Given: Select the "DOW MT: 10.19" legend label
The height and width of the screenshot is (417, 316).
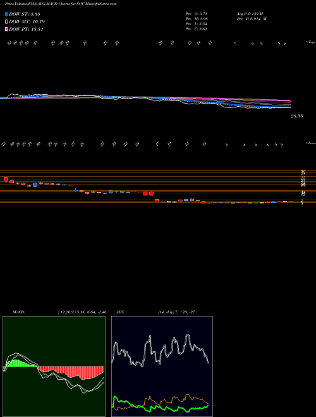Looking at the screenshot, I should pyautogui.click(x=26, y=22).
